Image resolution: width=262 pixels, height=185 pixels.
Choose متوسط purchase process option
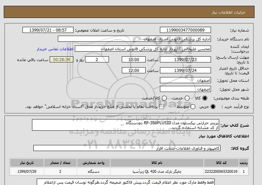(193, 107)
